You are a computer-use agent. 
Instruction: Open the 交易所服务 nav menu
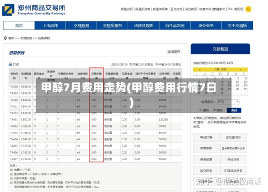click(113, 26)
